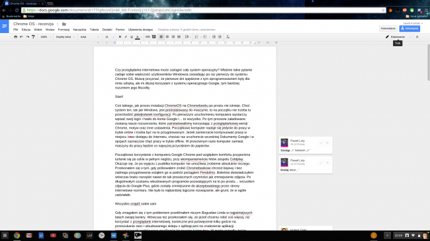Justify text
The width and height of the screenshot is (430, 241).
[x=179, y=37]
